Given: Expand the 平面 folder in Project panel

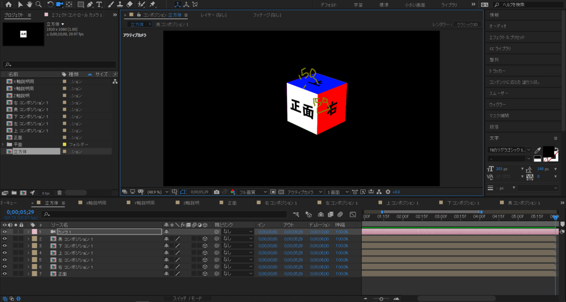Looking at the screenshot, I should [3, 144].
